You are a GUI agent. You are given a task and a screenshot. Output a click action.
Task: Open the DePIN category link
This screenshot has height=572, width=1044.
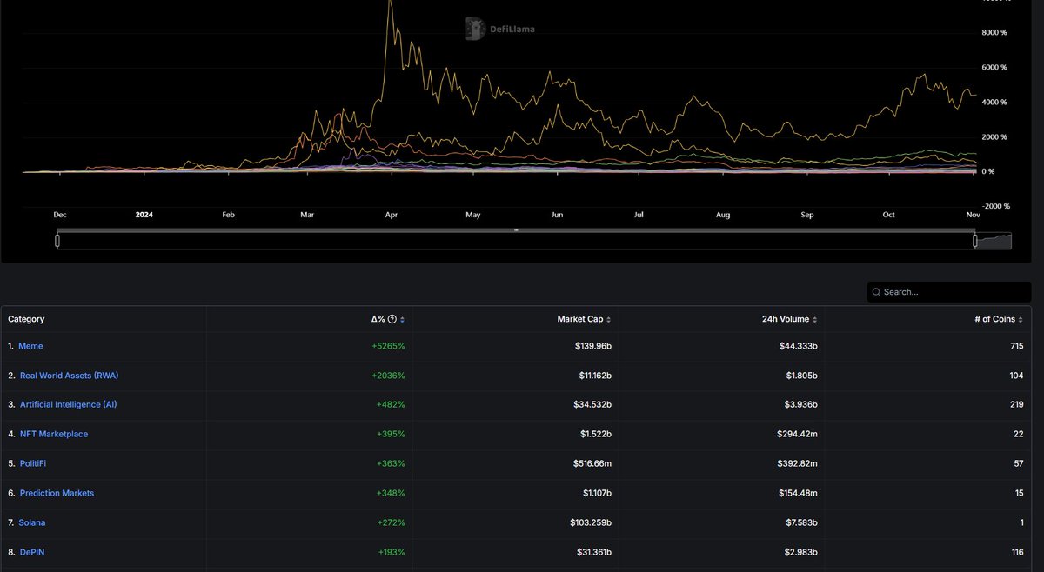click(x=31, y=552)
